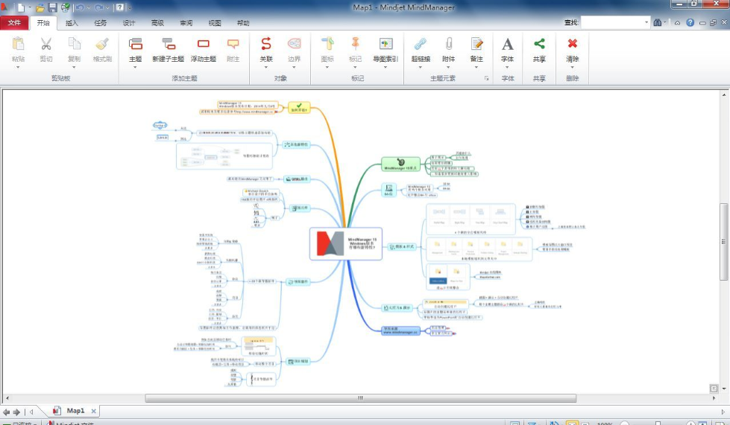Open the 字体 font tool
The image size is (730, 425).
(507, 45)
